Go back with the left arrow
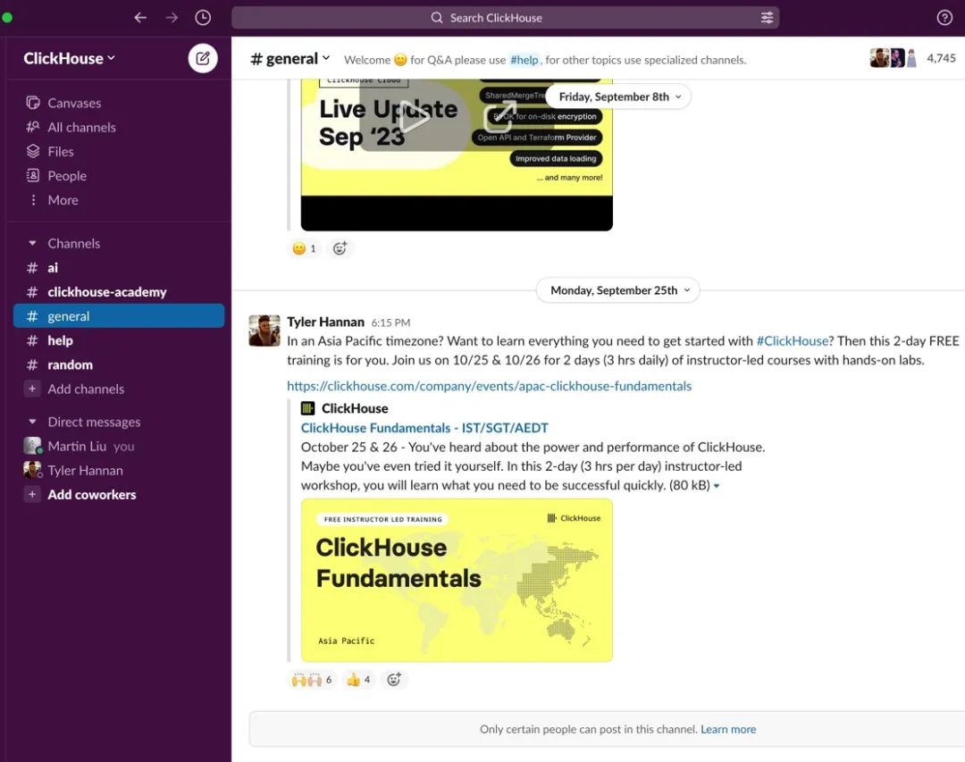Screen dimensions: 965x762 (x=140, y=18)
